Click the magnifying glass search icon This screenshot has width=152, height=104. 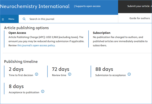coord(24,19)
